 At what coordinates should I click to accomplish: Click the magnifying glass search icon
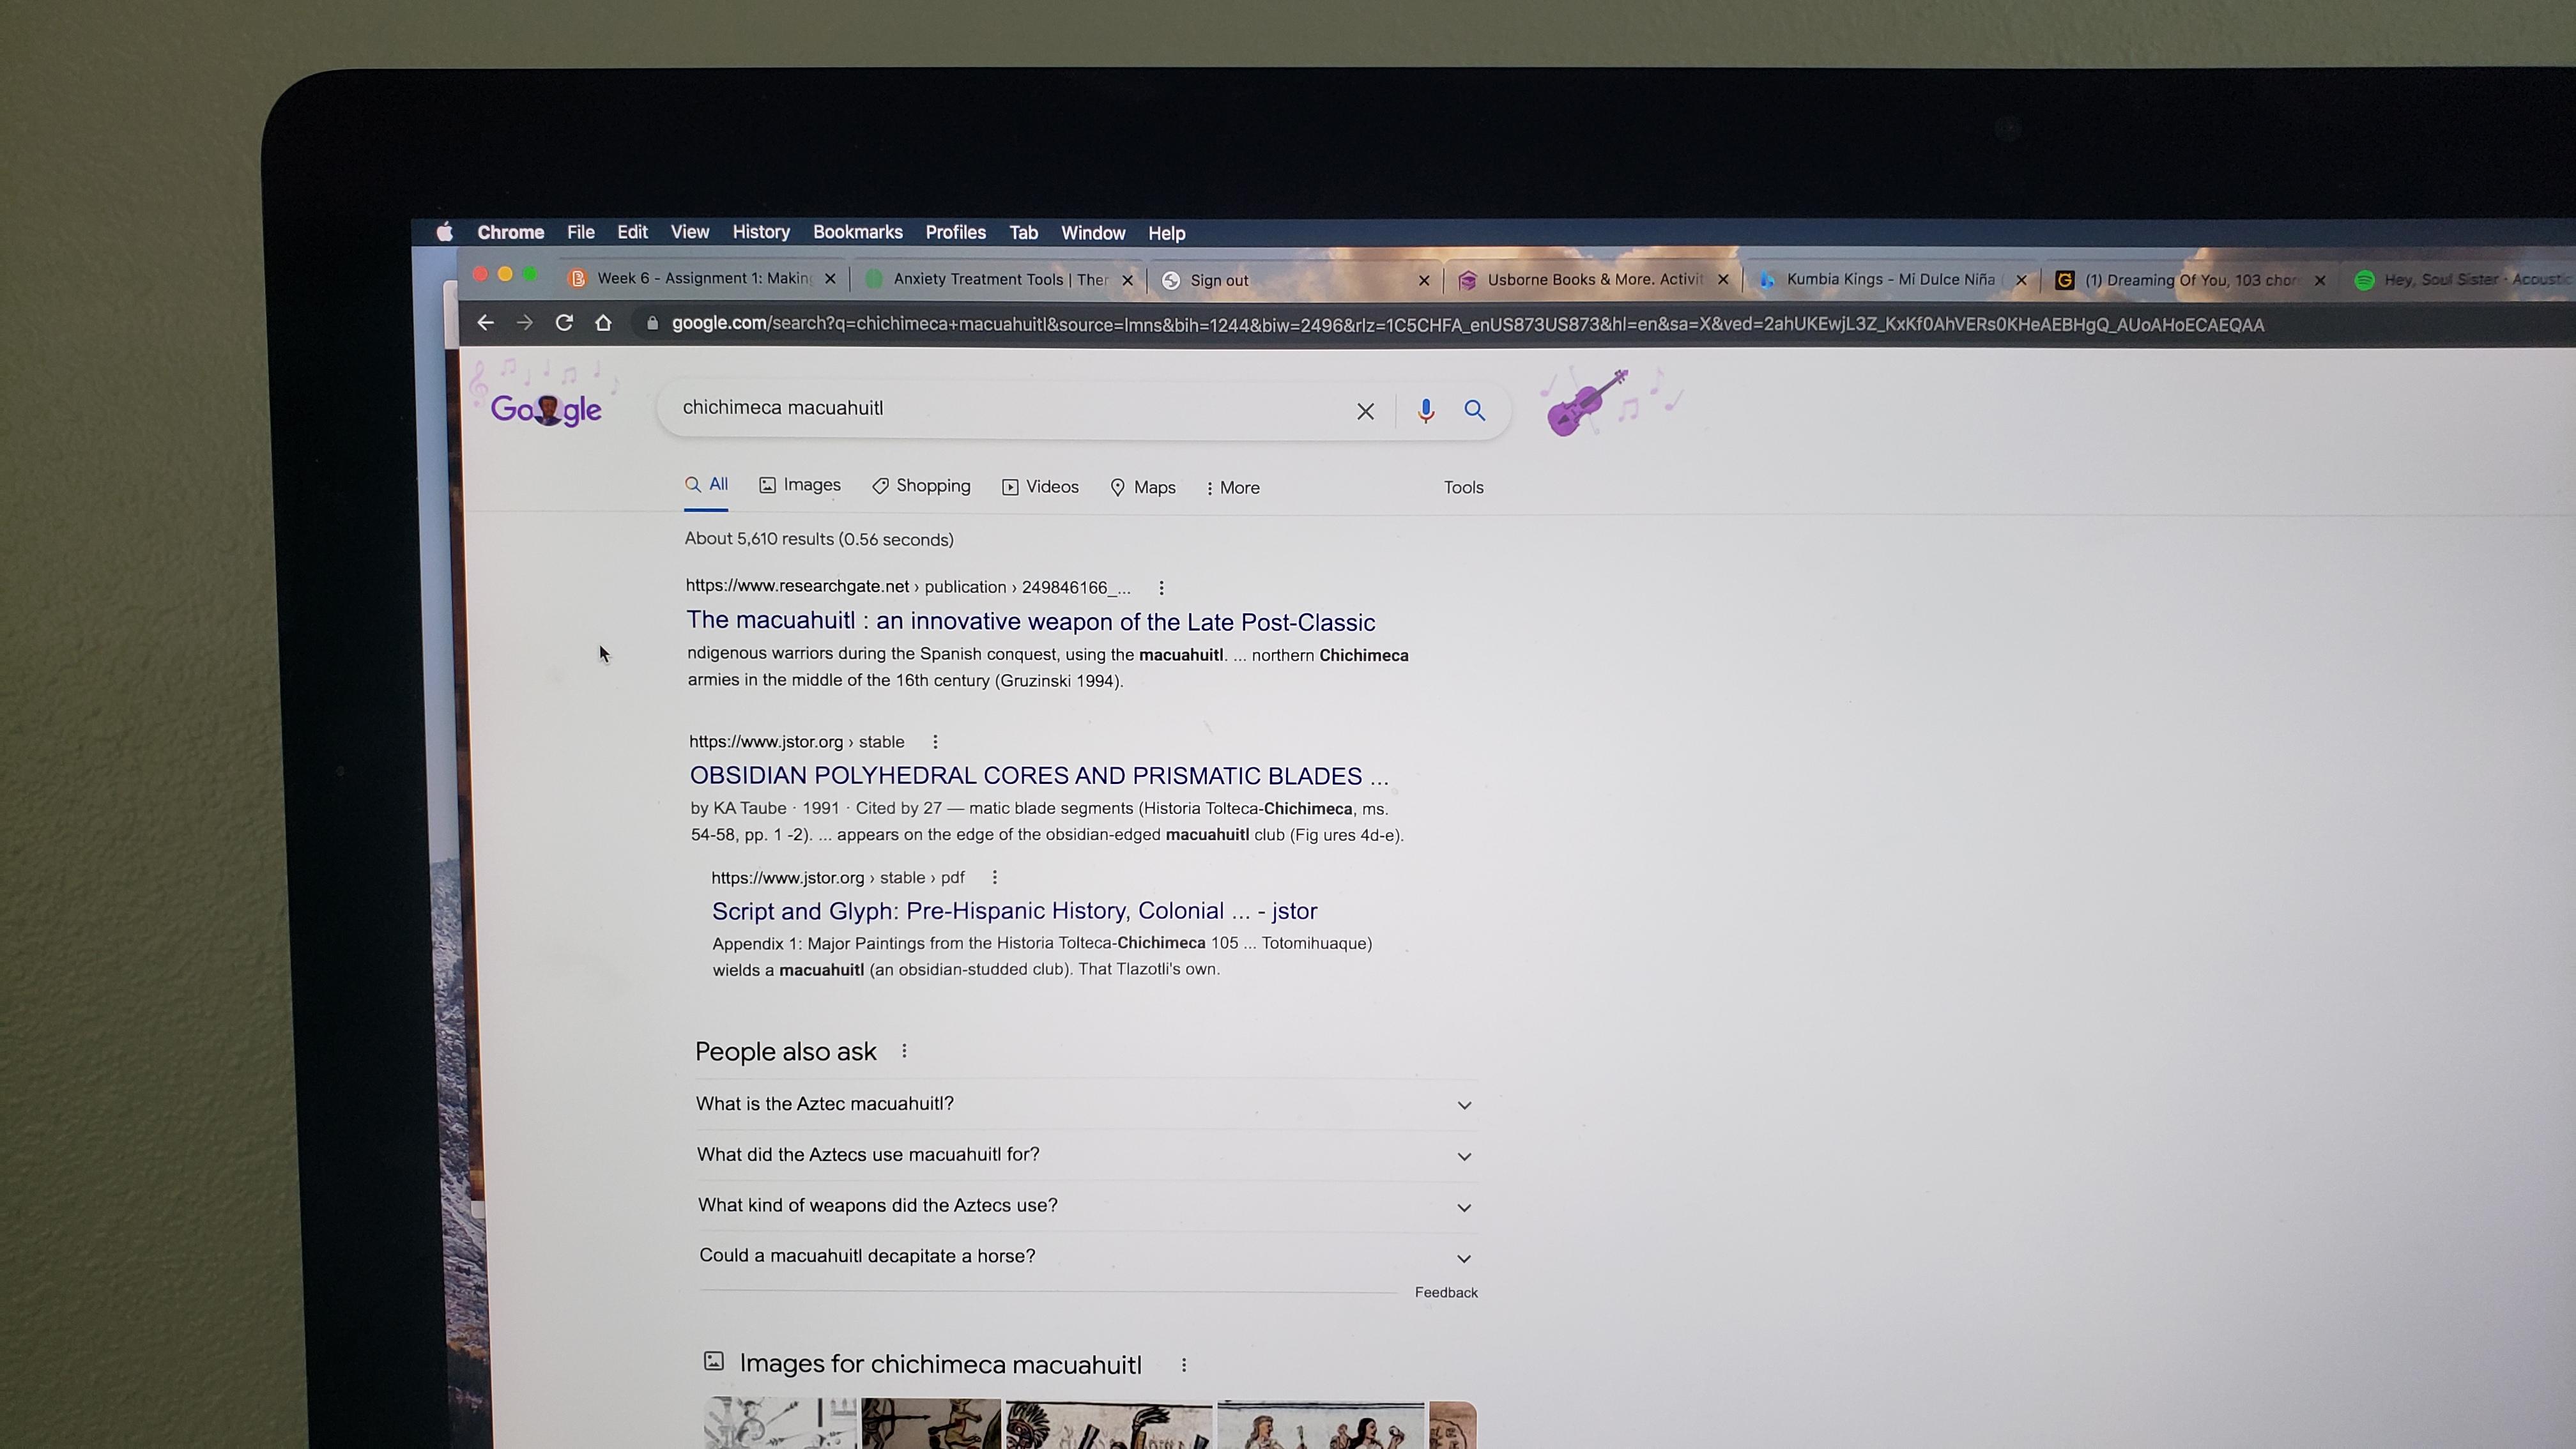click(x=1474, y=410)
